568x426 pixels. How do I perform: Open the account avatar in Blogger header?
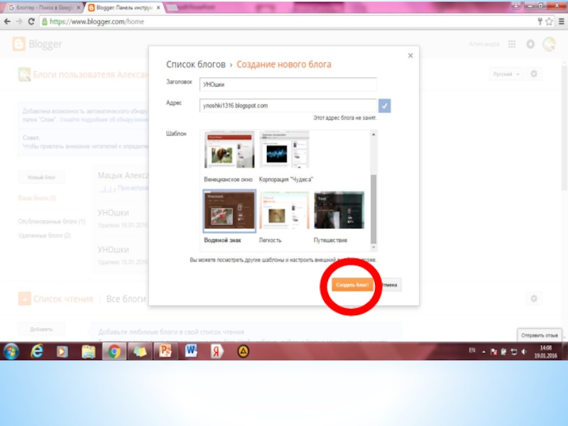click(x=549, y=44)
